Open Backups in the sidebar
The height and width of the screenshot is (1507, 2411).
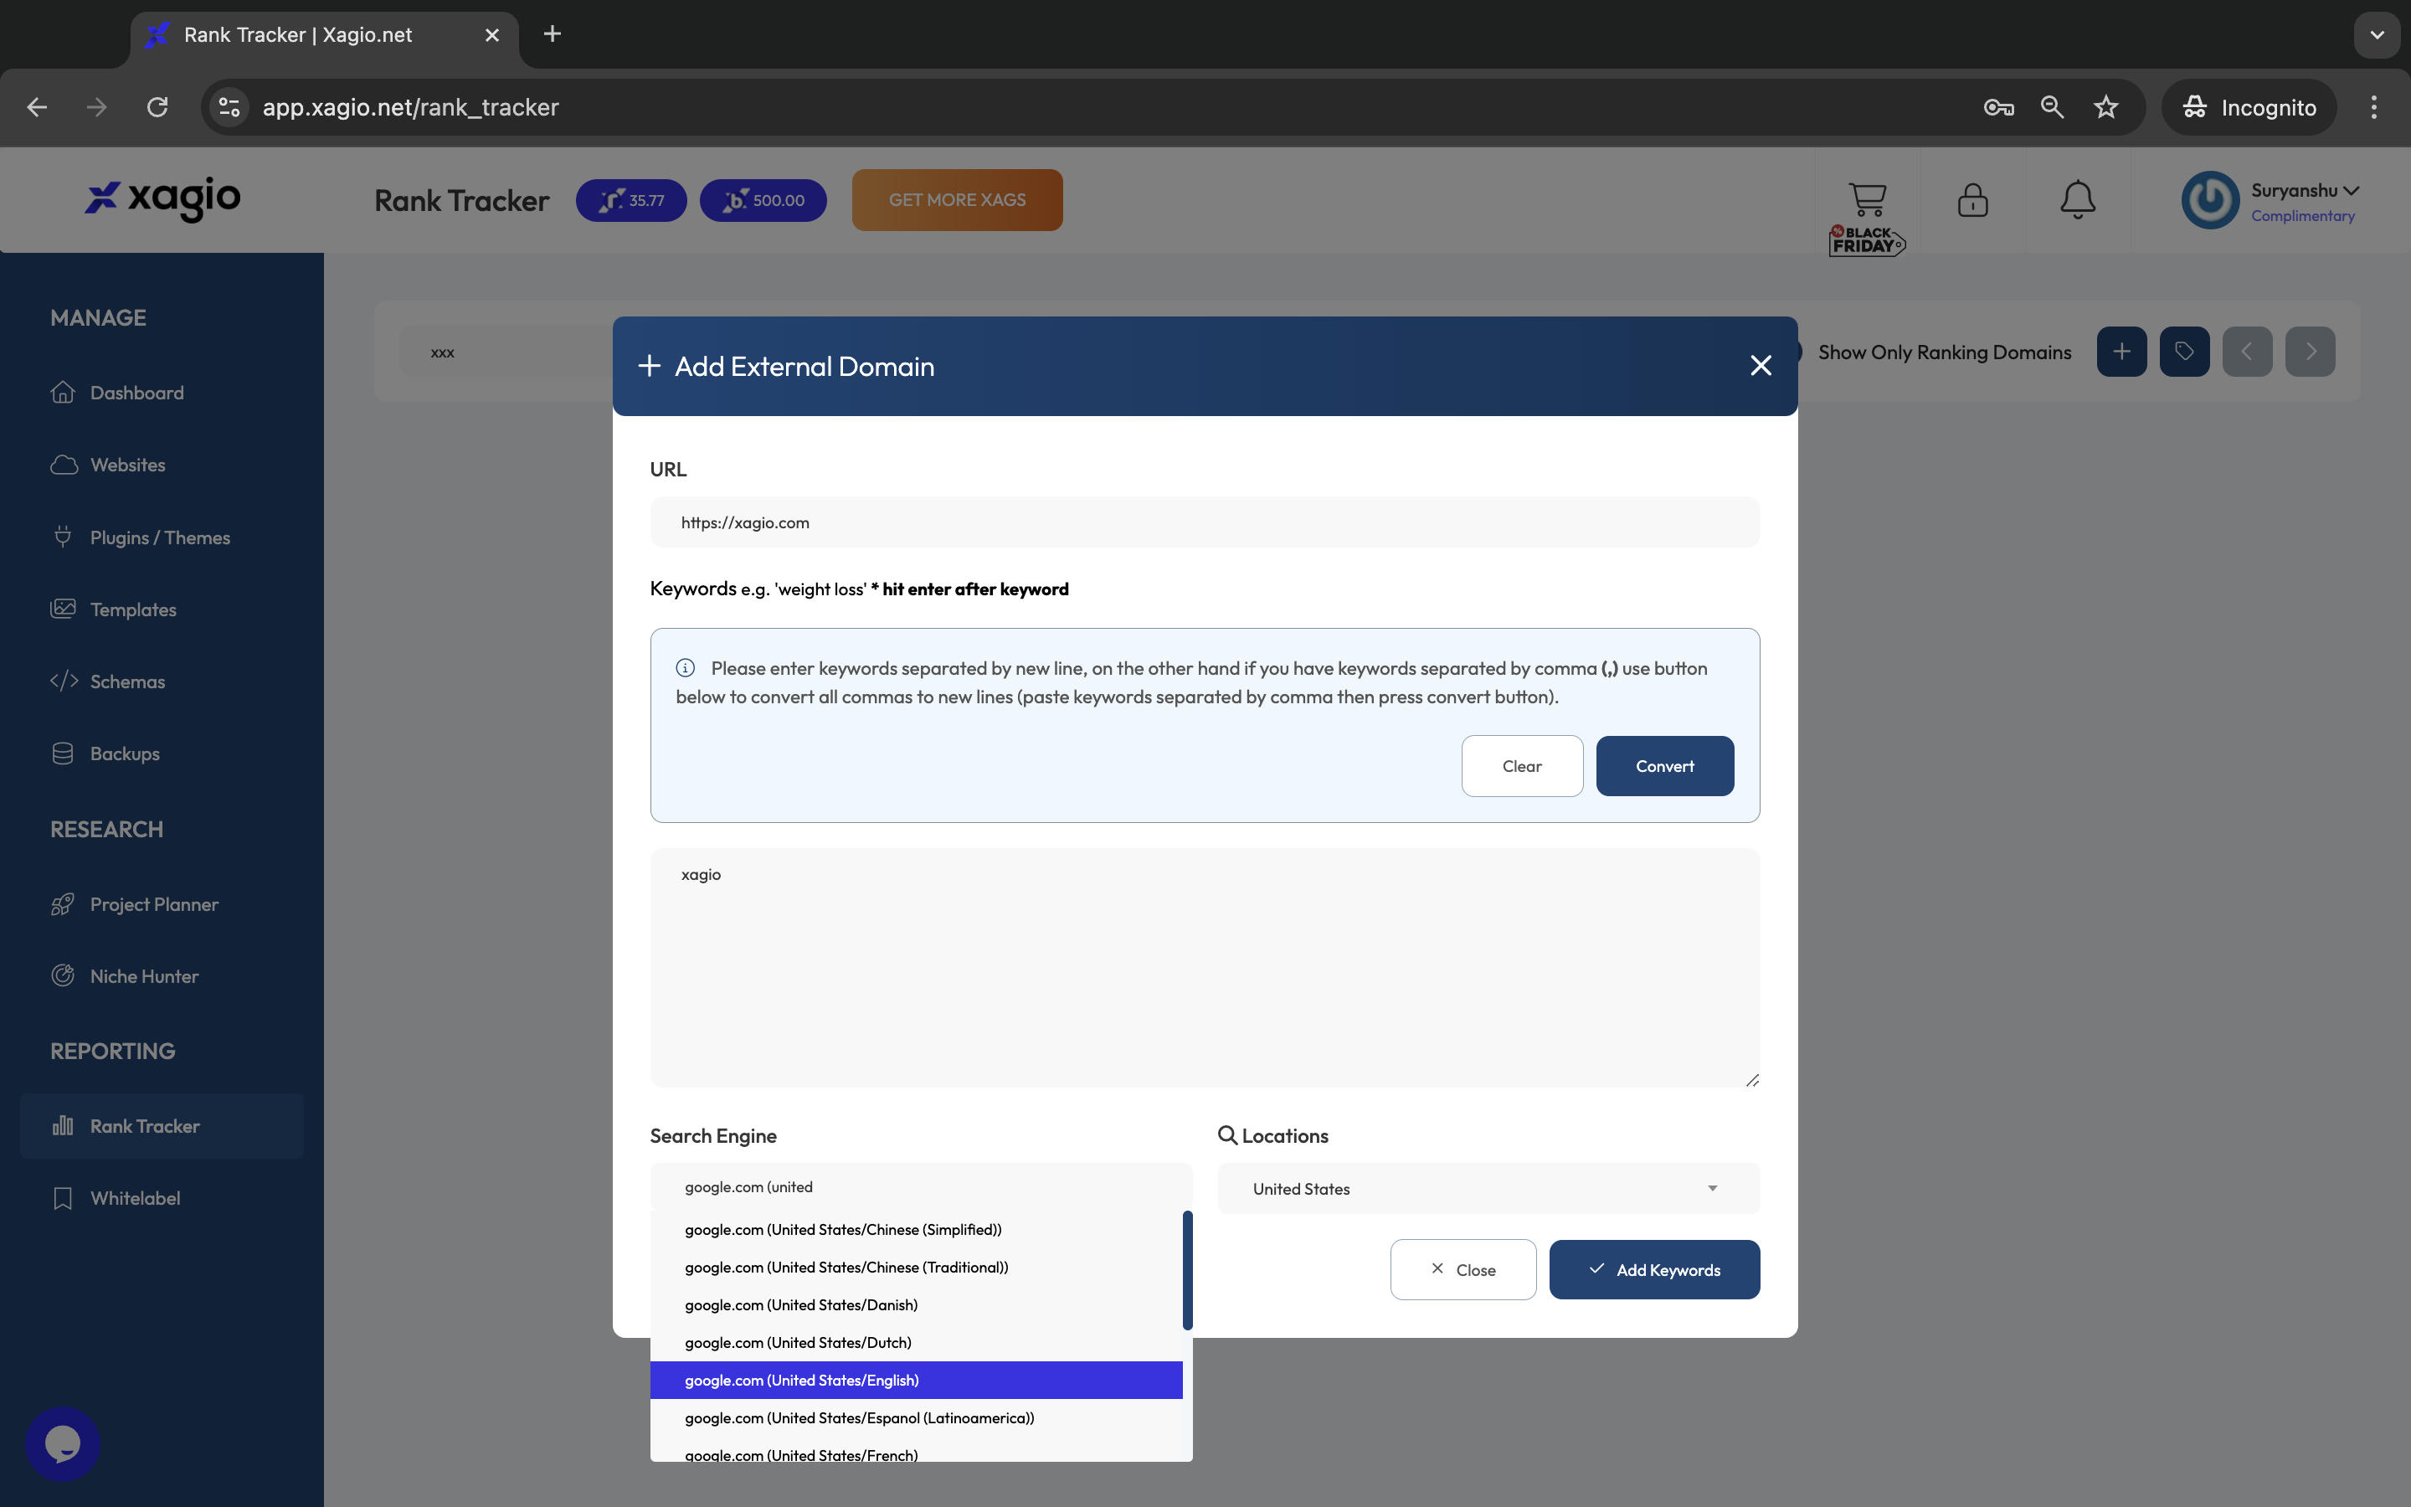point(105,753)
